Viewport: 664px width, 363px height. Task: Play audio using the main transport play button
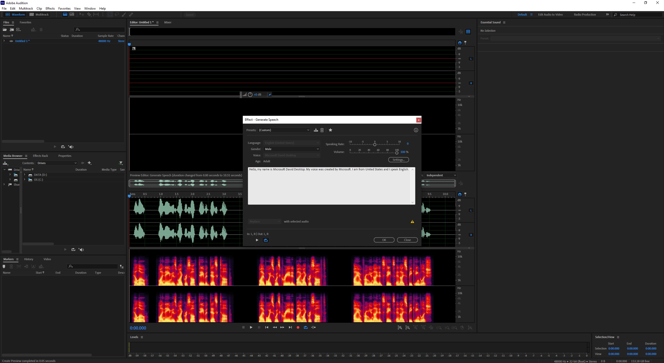(x=251, y=327)
